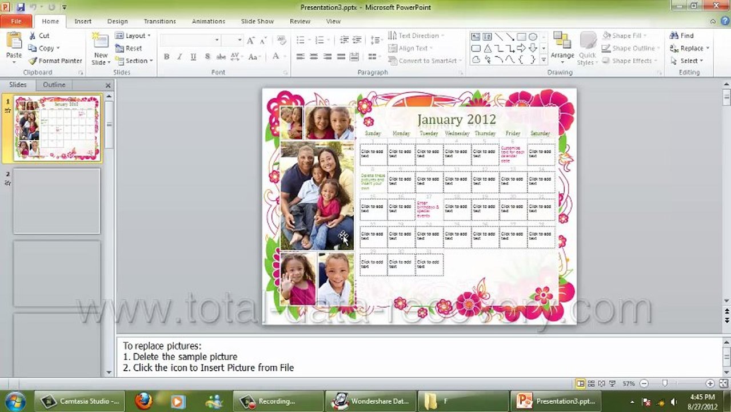The height and width of the screenshot is (412, 731).
Task: Click zoom in plus button
Action: [710, 383]
